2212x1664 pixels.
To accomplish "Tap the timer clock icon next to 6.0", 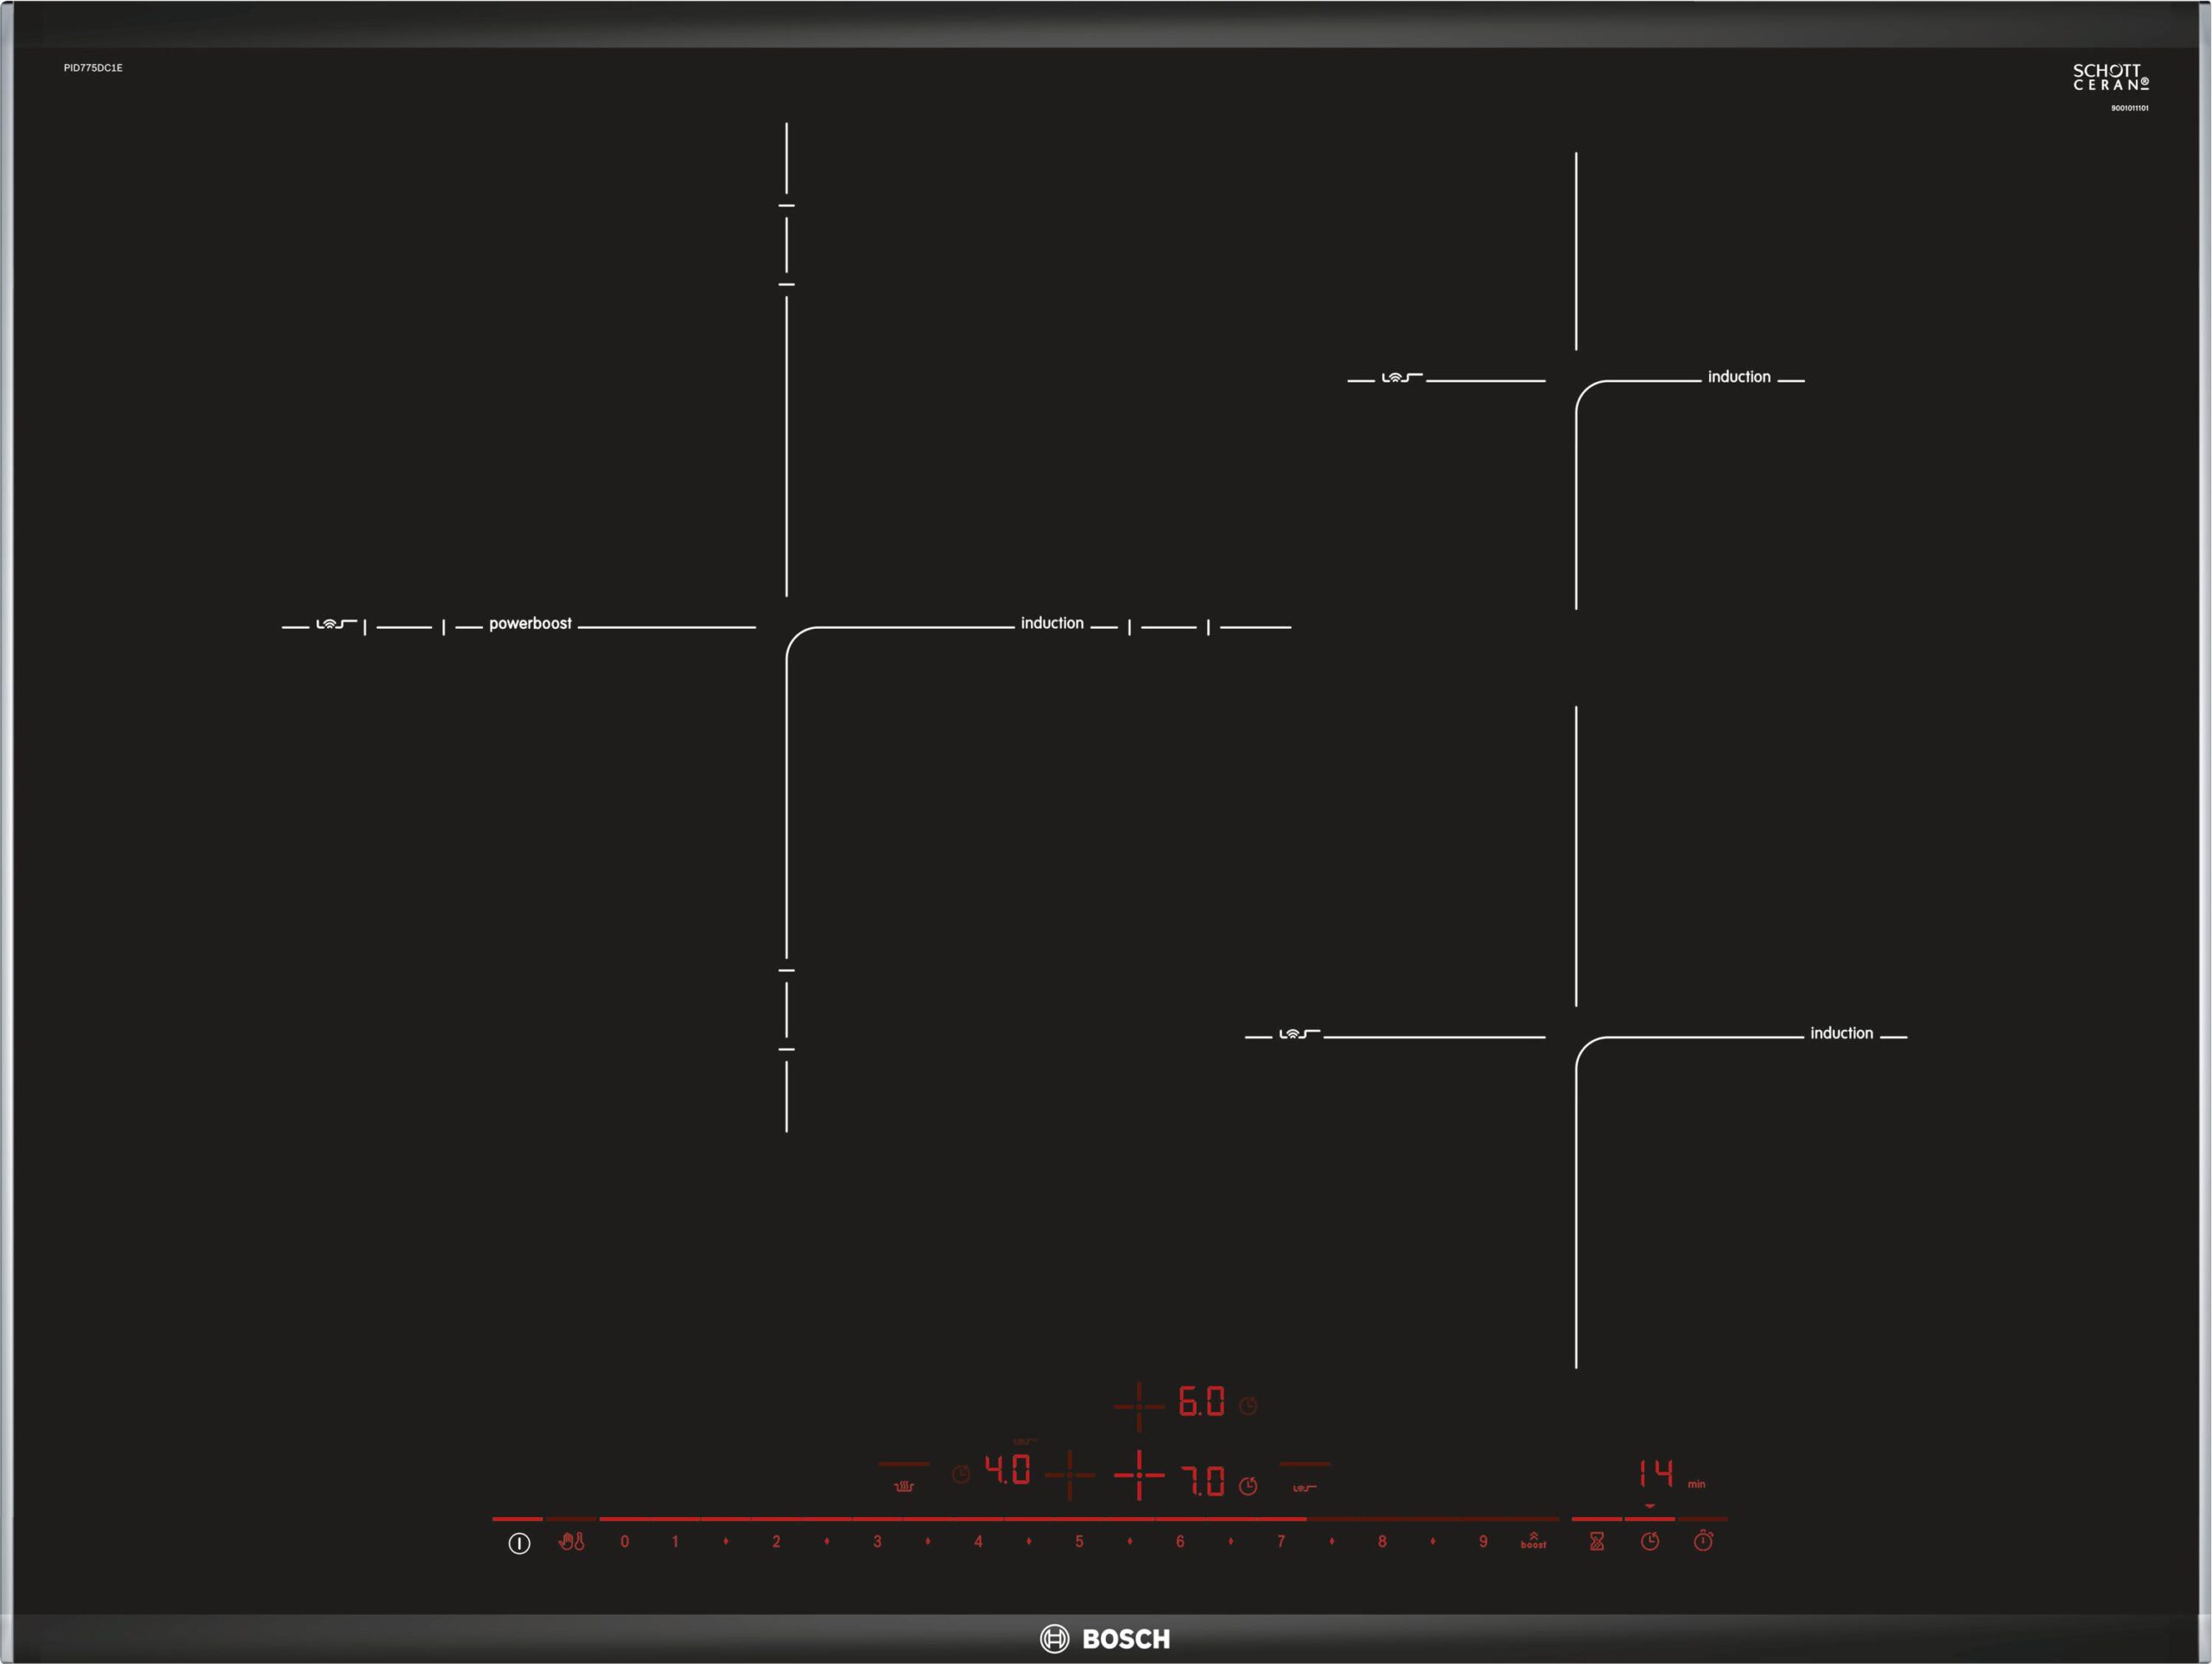I will tap(1248, 1406).
